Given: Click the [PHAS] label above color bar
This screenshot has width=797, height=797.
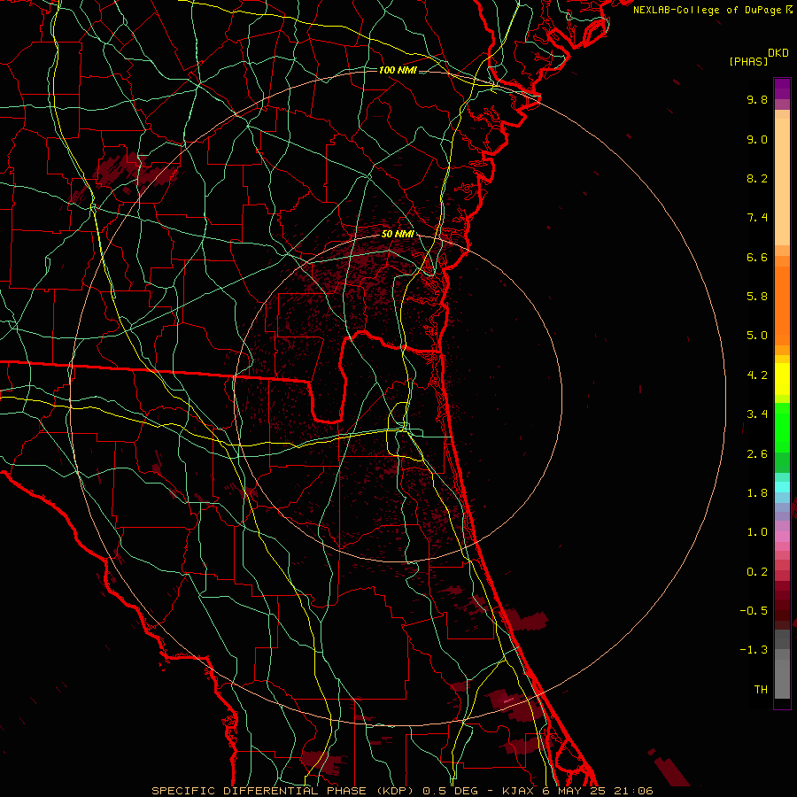Looking at the screenshot, I should (x=748, y=61).
